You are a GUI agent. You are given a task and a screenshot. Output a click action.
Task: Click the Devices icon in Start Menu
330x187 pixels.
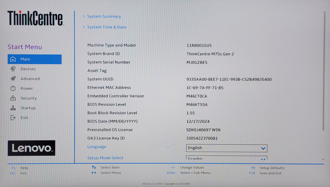tap(13, 69)
